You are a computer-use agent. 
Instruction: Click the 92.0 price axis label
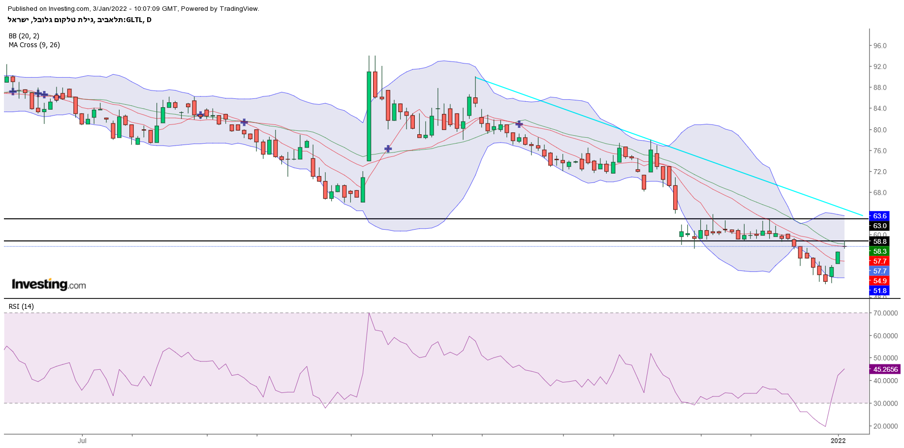point(880,66)
